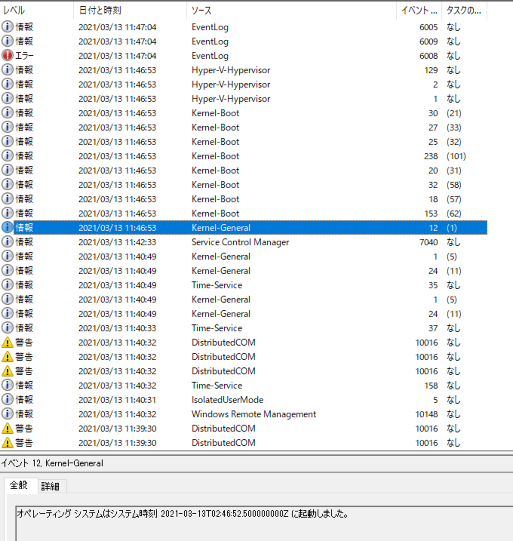Sort by the イベント ID column header
The image size is (513, 541).
tap(419, 11)
